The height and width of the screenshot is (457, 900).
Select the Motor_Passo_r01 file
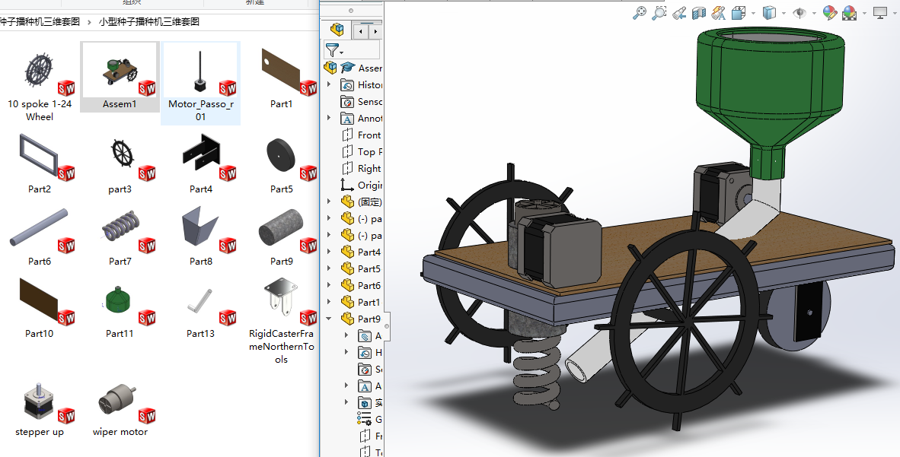pos(200,83)
